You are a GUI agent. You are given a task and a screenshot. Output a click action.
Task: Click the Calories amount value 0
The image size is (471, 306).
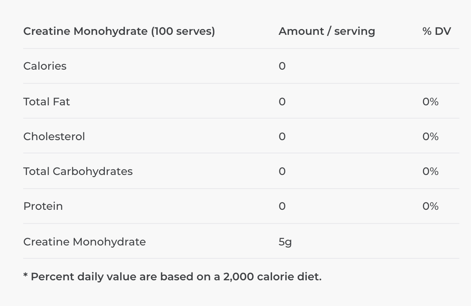[x=282, y=66]
